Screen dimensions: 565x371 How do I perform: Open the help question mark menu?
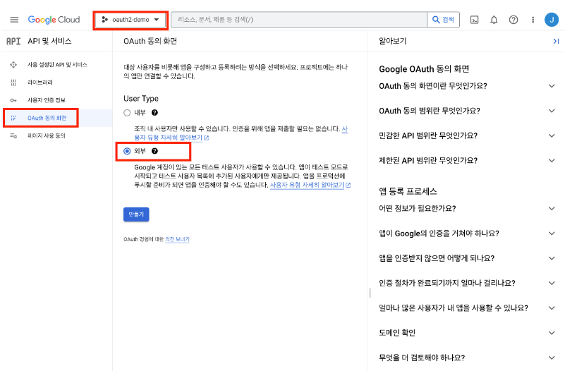(514, 20)
